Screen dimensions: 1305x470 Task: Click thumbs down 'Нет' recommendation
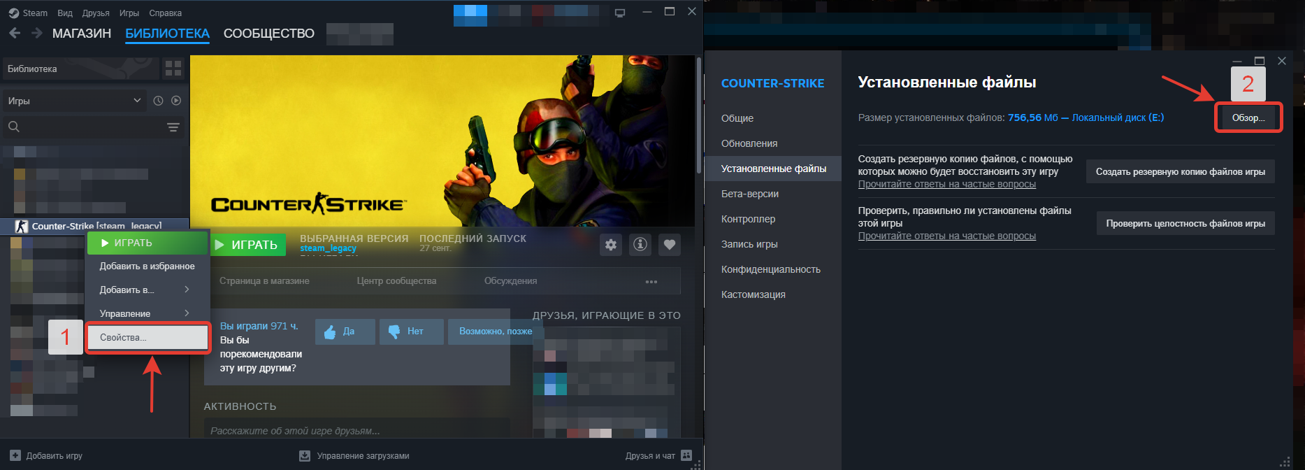coord(411,332)
